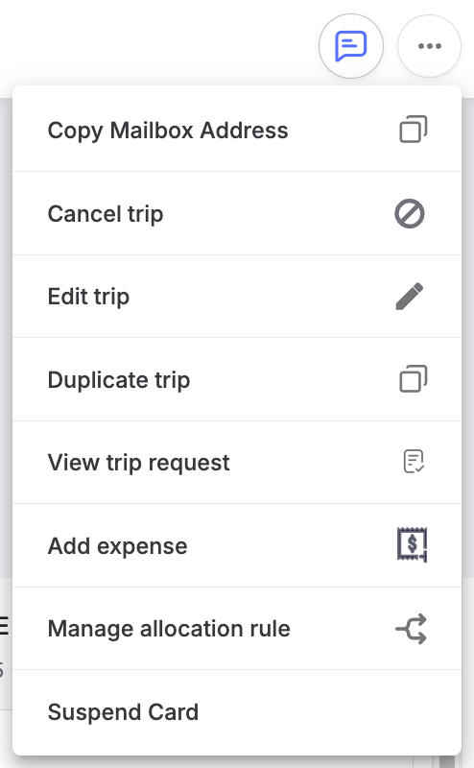
Task: Click the dollar receipt icon for Add expense
Action: coord(412,544)
